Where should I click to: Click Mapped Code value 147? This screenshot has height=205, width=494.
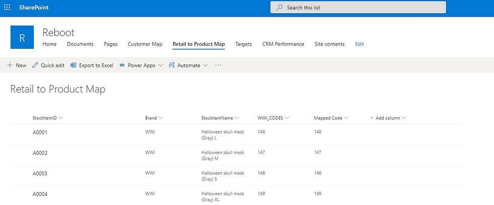(x=318, y=153)
